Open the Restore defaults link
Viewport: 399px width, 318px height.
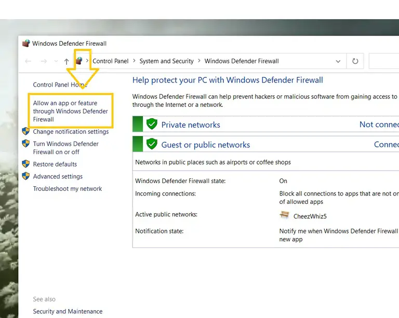[x=55, y=164]
